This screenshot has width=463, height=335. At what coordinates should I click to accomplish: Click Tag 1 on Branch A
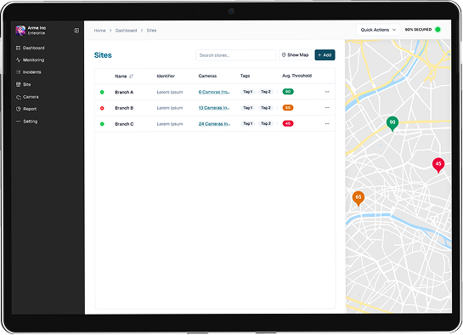tap(248, 92)
